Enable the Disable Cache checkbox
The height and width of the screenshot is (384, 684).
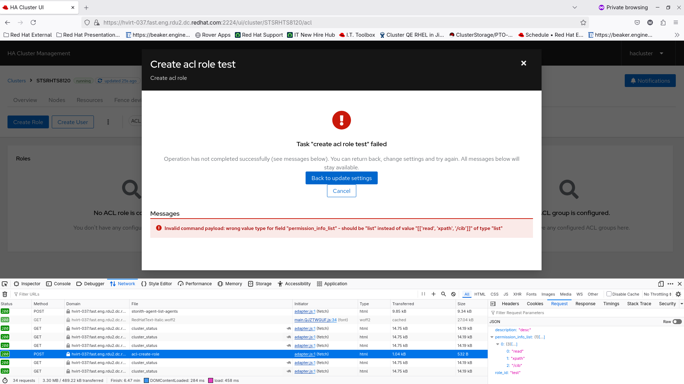point(609,294)
